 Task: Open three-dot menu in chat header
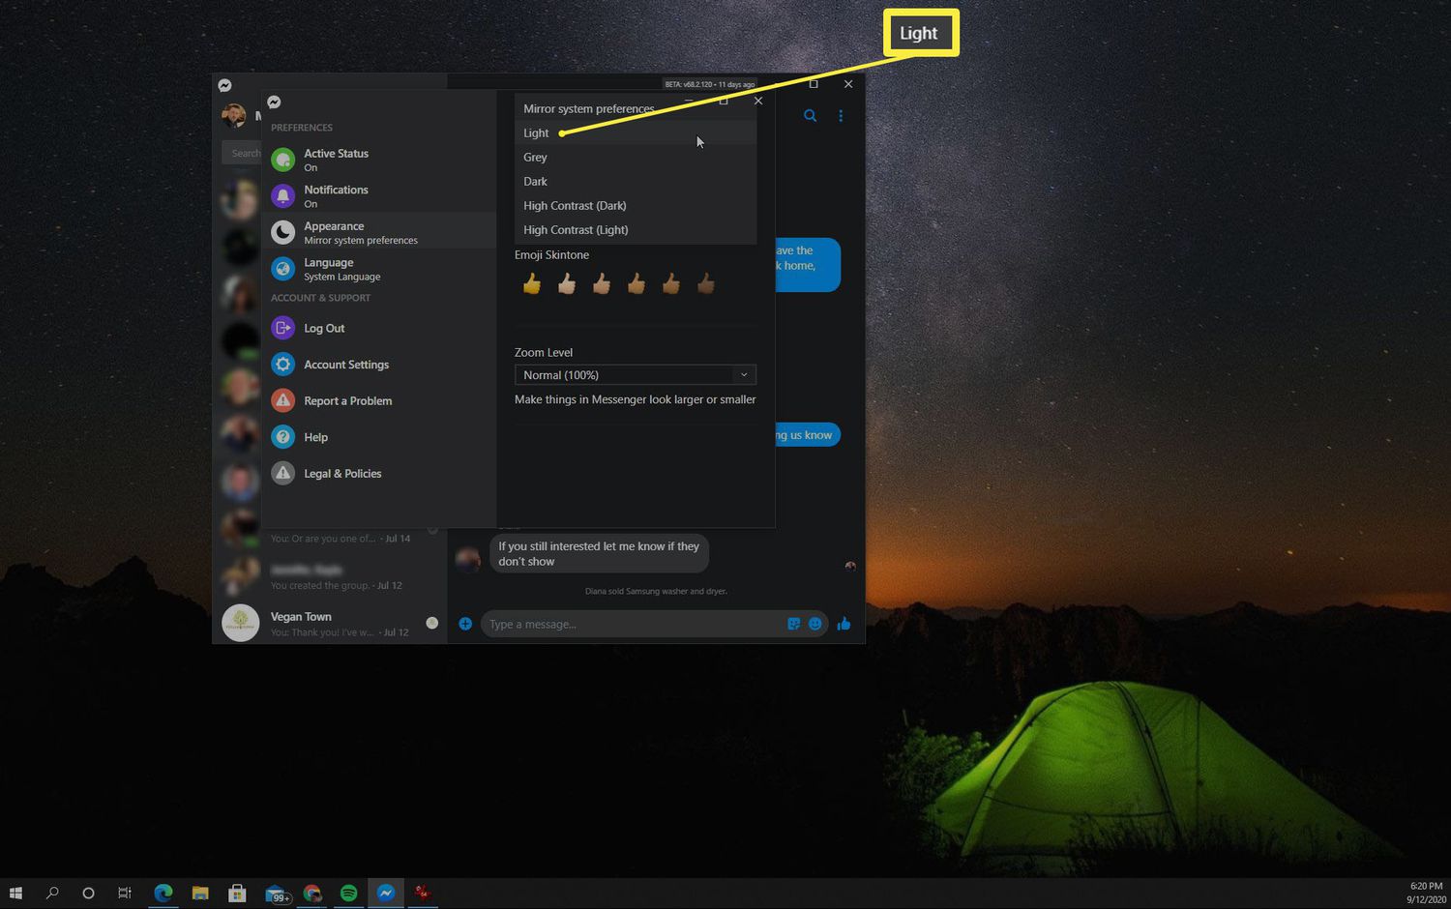point(841,116)
